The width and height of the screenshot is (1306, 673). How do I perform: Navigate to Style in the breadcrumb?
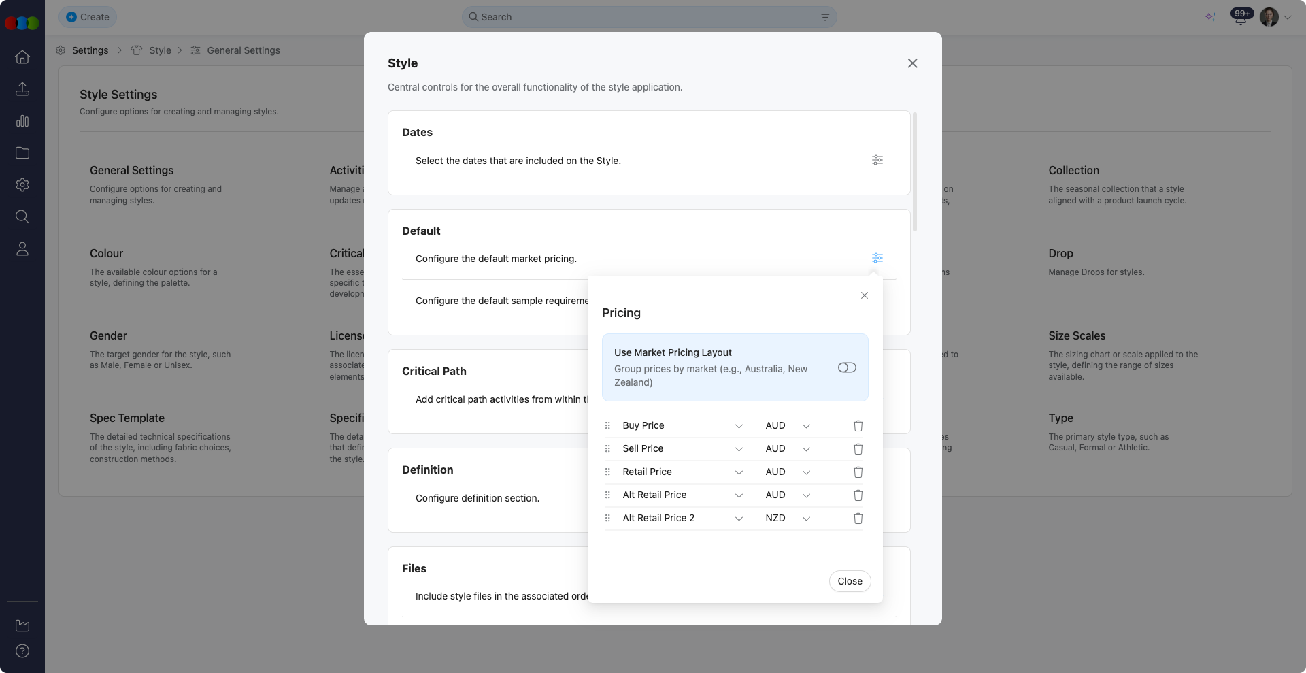pyautogui.click(x=160, y=50)
